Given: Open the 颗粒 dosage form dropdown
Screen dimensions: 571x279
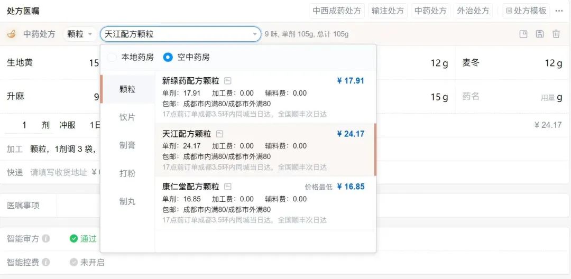Looking at the screenshot, I should tap(79, 34).
